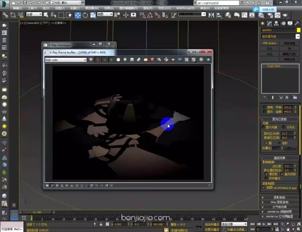The height and width of the screenshot is (232, 302).
Task: Open the Hierarchy panel tab icon
Action: coord(276,24)
